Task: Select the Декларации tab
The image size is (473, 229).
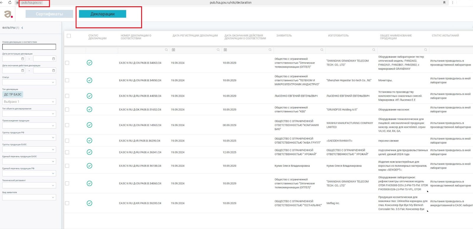Action: (x=103, y=14)
